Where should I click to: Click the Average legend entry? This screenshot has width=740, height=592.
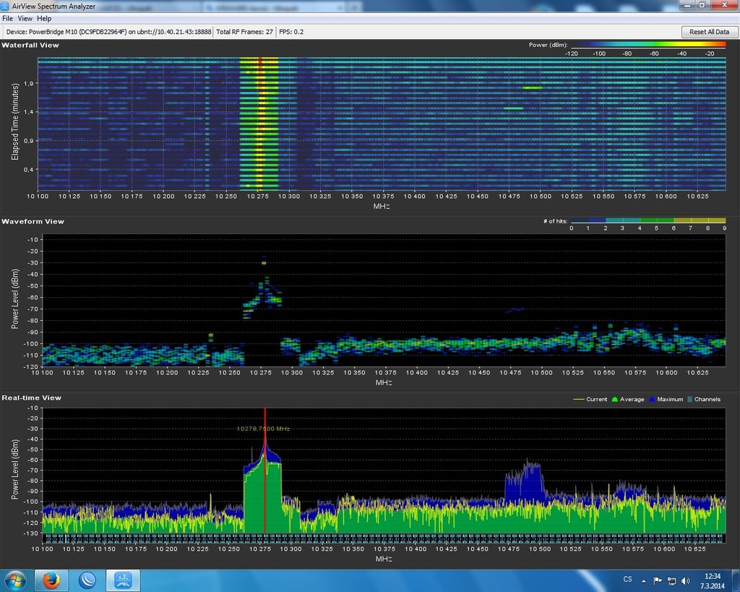[628, 400]
